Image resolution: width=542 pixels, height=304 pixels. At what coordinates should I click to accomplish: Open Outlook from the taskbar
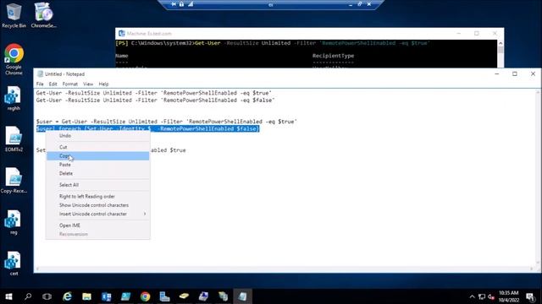coord(107,296)
